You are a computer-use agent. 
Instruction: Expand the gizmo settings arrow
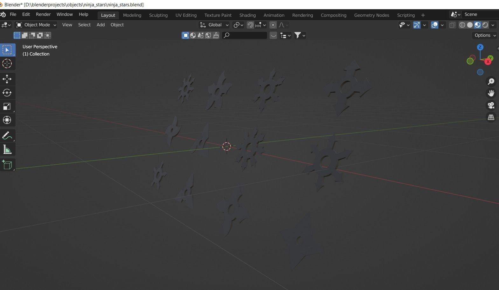tap(424, 25)
